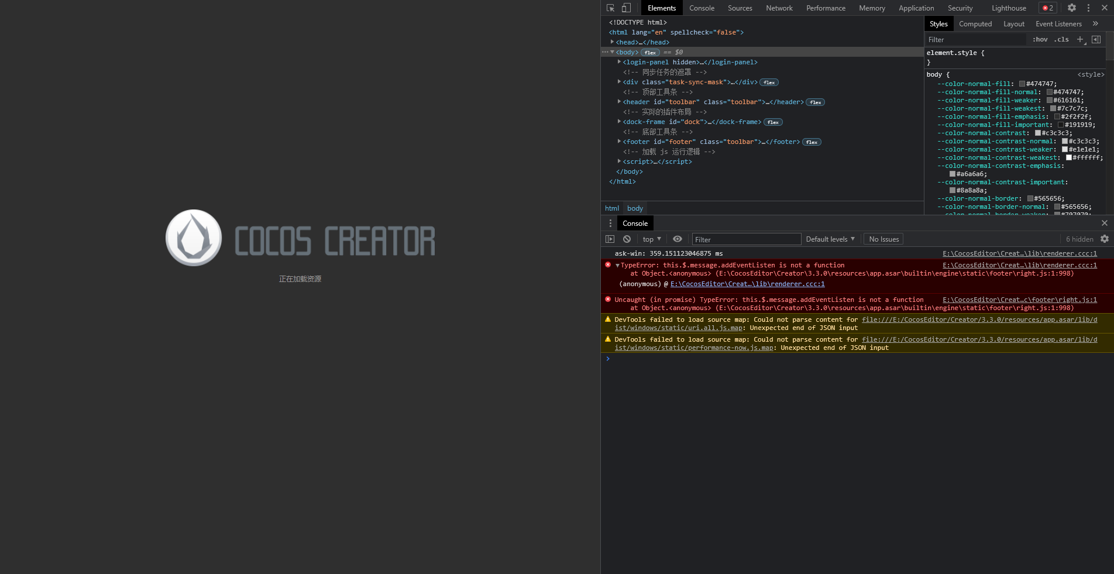
Task: Open the console drawer kebab menu
Action: point(610,223)
